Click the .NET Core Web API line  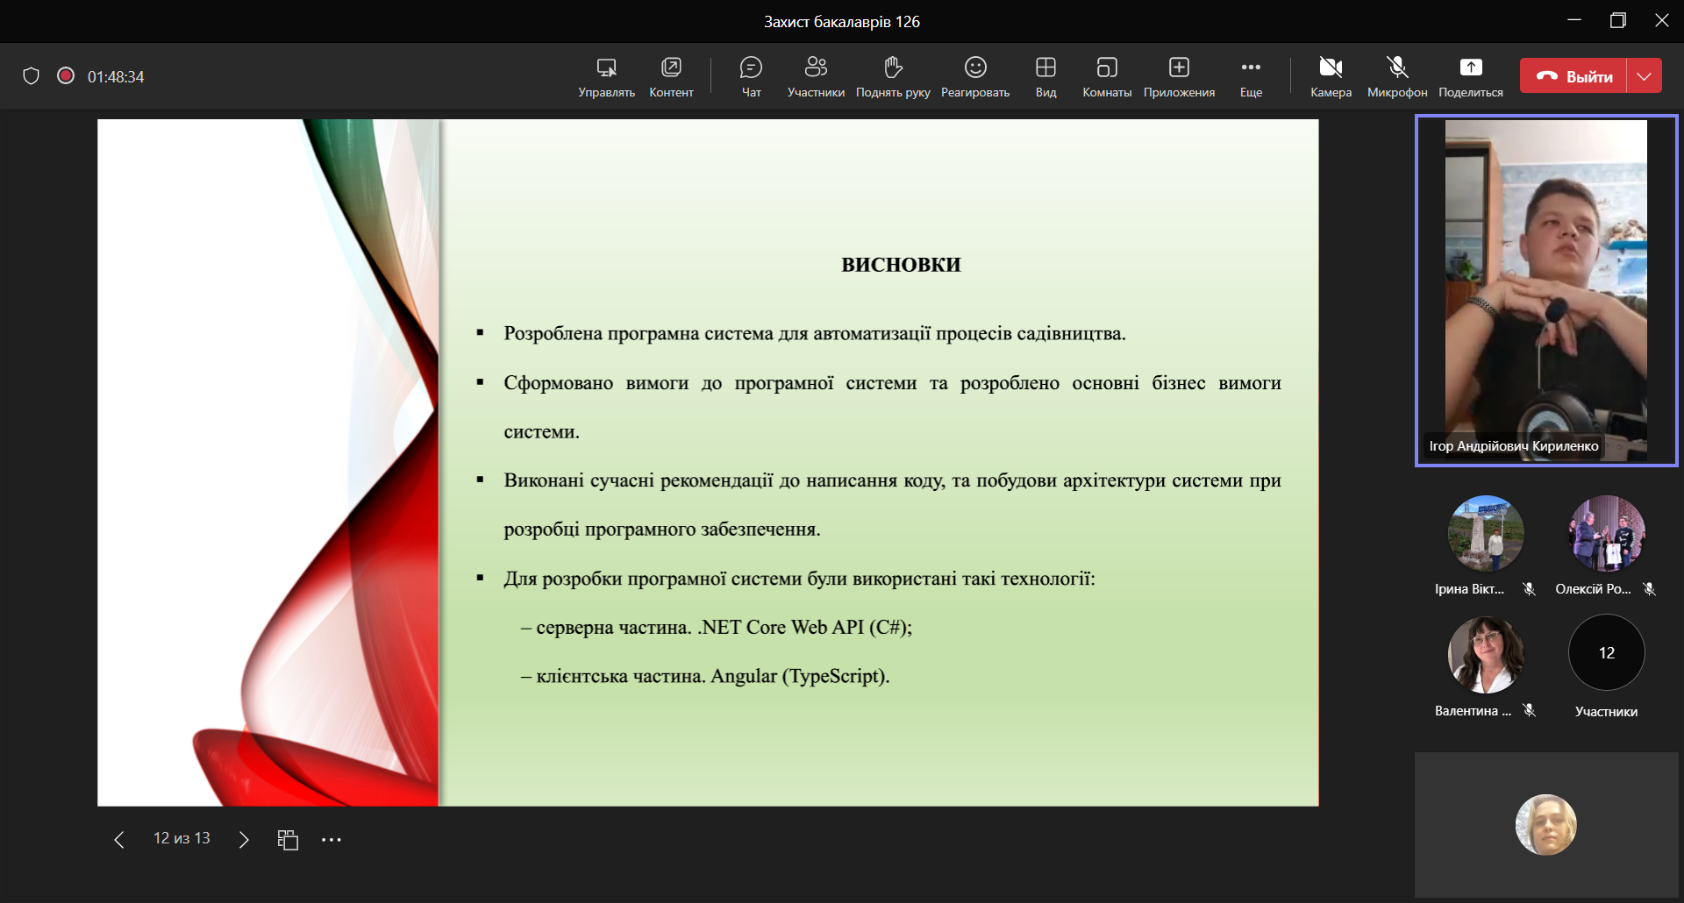pos(716,627)
